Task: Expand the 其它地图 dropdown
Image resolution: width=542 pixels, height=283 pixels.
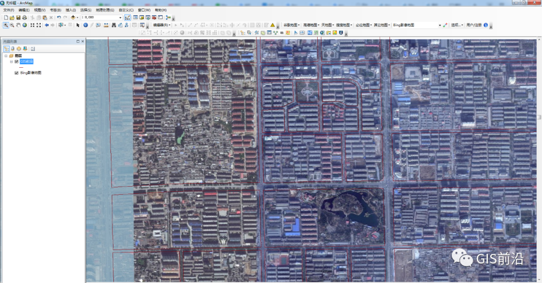Action: point(382,25)
